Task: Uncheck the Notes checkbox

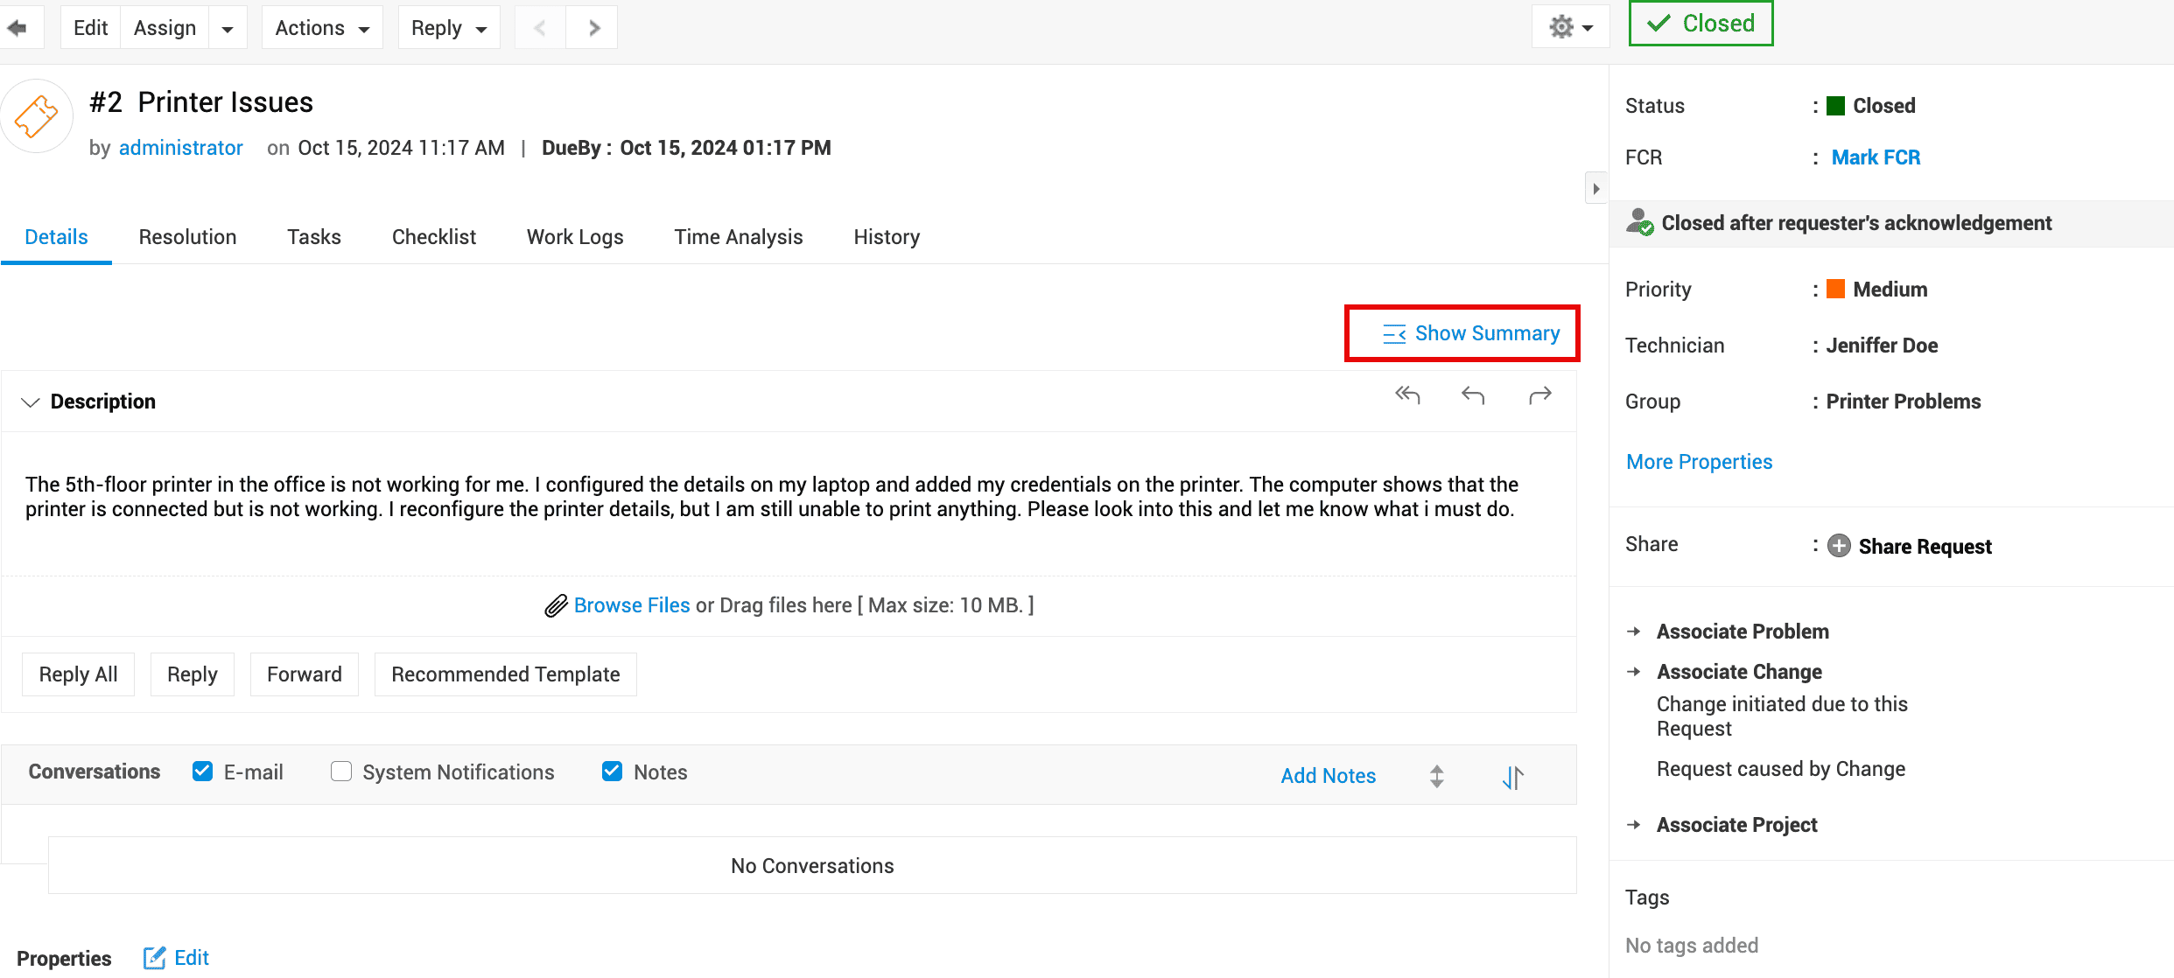Action: [x=612, y=772]
